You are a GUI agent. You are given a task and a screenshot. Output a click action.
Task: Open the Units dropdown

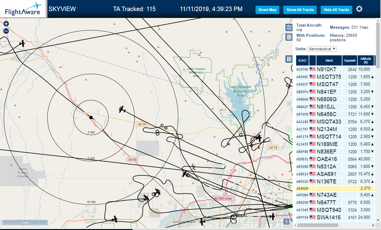(x=322, y=49)
